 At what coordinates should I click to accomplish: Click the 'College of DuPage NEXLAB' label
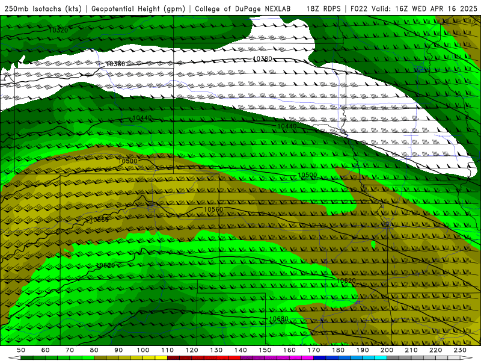[243, 8]
